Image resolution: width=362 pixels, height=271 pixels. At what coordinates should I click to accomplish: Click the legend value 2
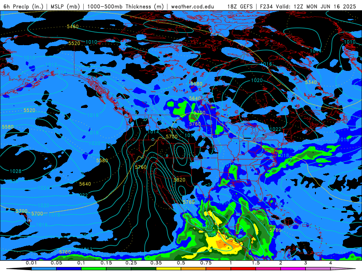point(281,263)
